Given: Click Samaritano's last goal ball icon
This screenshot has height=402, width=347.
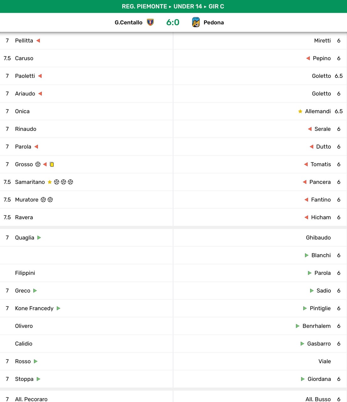Looking at the screenshot, I should click(x=70, y=182).
